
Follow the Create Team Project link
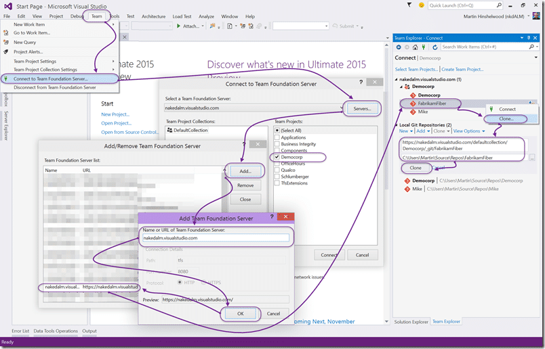[462, 70]
